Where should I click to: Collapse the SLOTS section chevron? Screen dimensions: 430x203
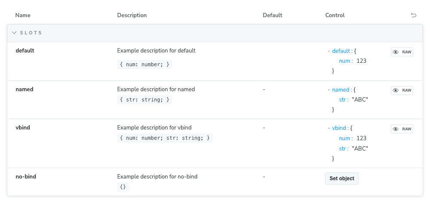coord(14,33)
